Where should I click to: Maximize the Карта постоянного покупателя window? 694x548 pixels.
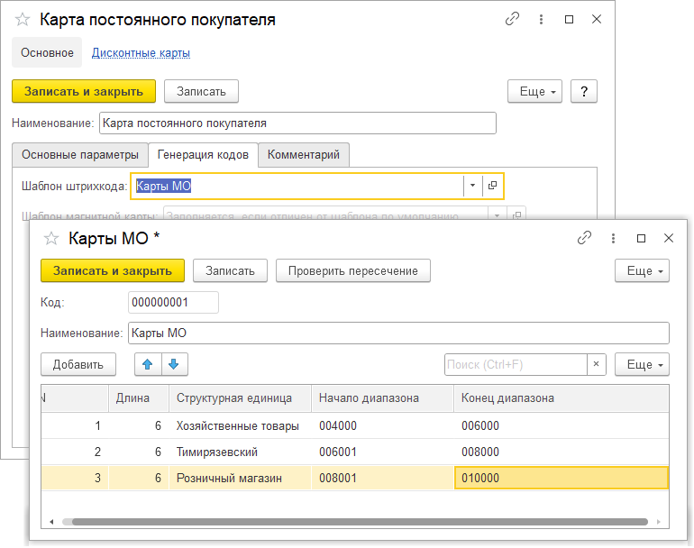[x=570, y=20]
